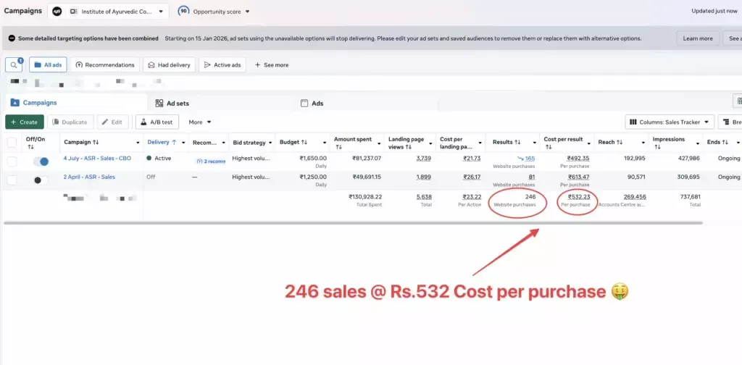Expand the Opportunity score dropdown
Viewport: 742px width, 365px height.
(x=248, y=12)
